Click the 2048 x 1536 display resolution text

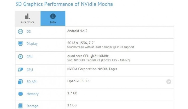[x=81, y=42]
